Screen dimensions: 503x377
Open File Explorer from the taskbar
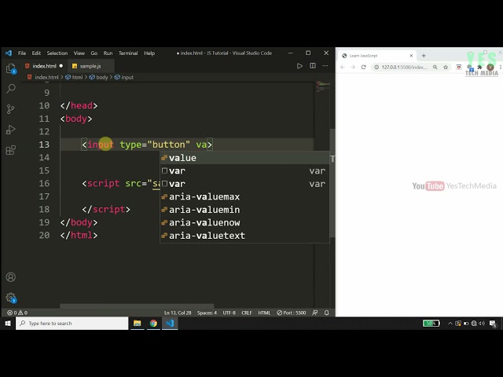point(138,323)
